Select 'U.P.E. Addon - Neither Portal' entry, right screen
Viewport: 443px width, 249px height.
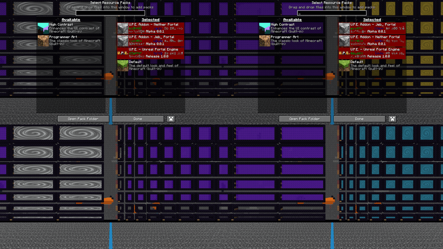[x=372, y=41]
